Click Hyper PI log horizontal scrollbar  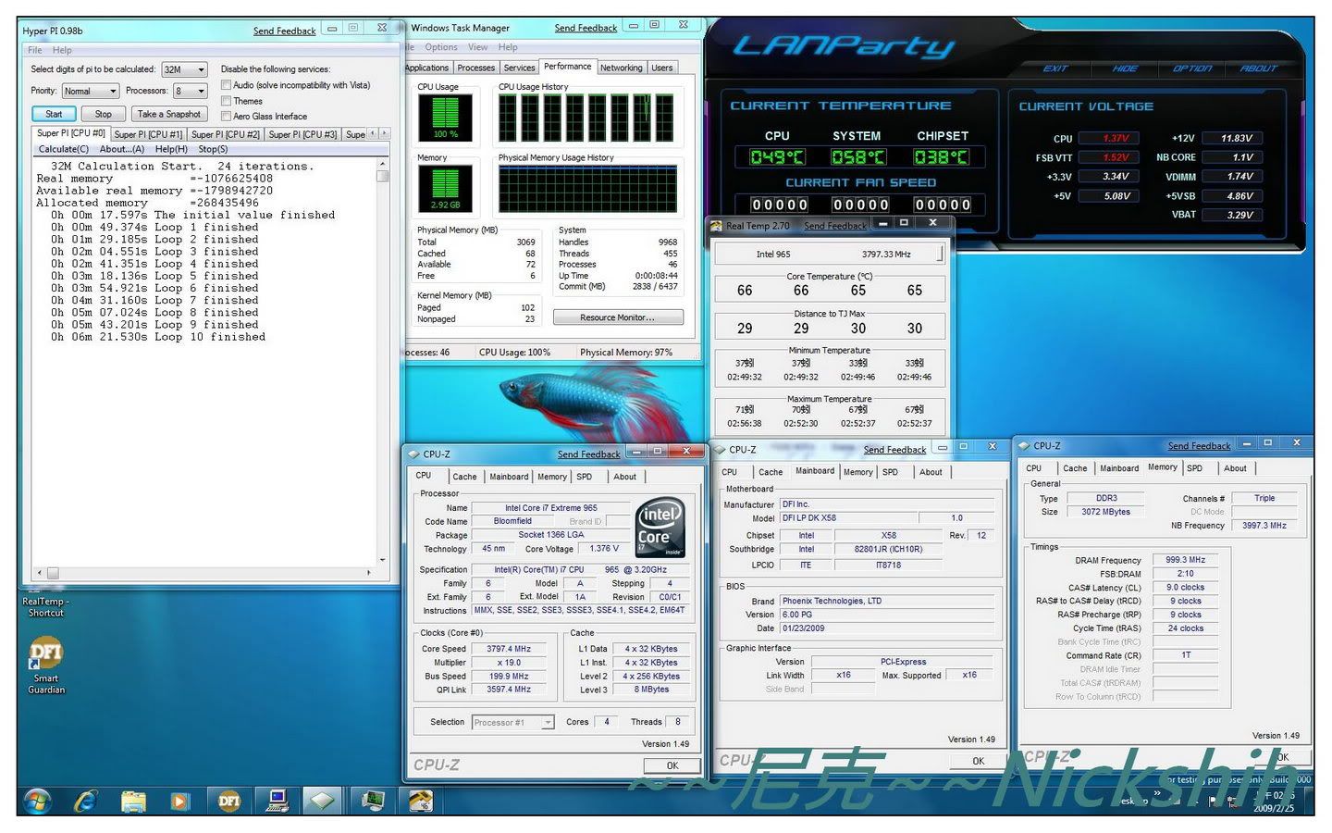point(203,573)
